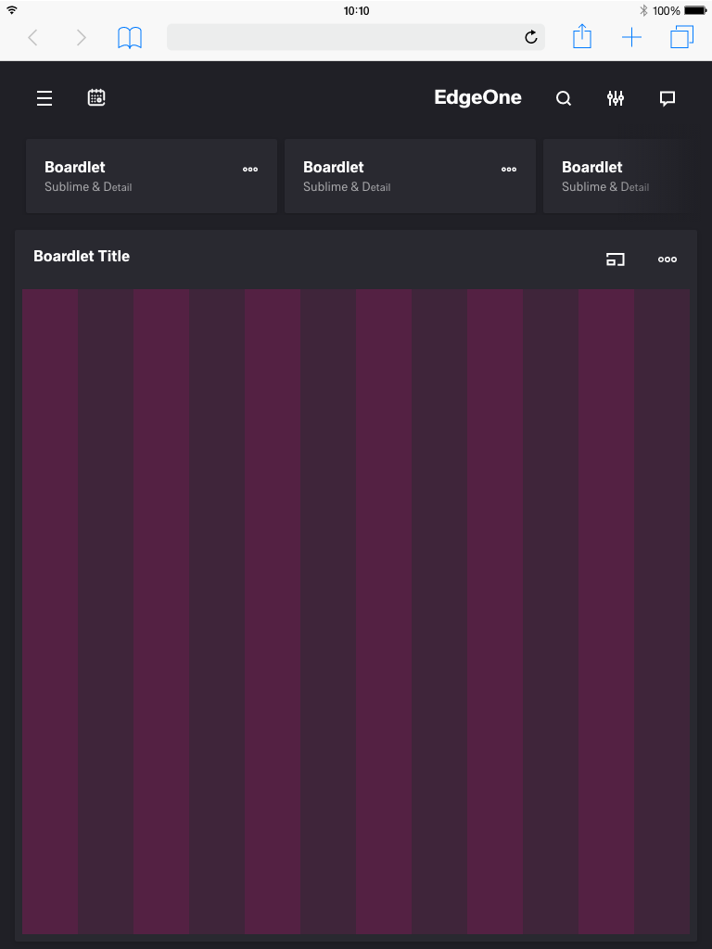Click the resize icon in Boardlet Title panel

tap(616, 259)
